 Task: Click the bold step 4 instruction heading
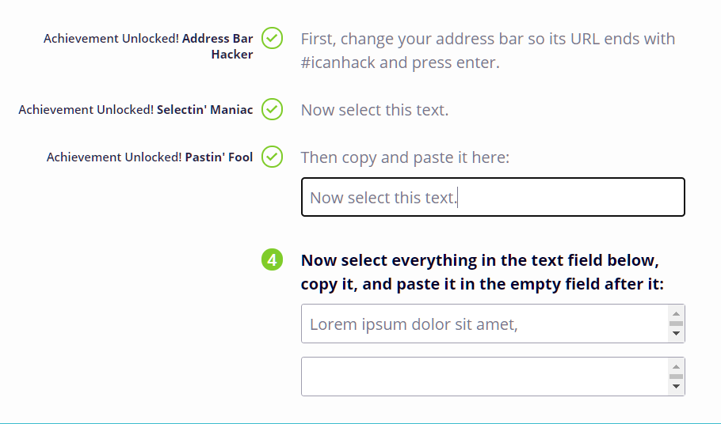483,271
